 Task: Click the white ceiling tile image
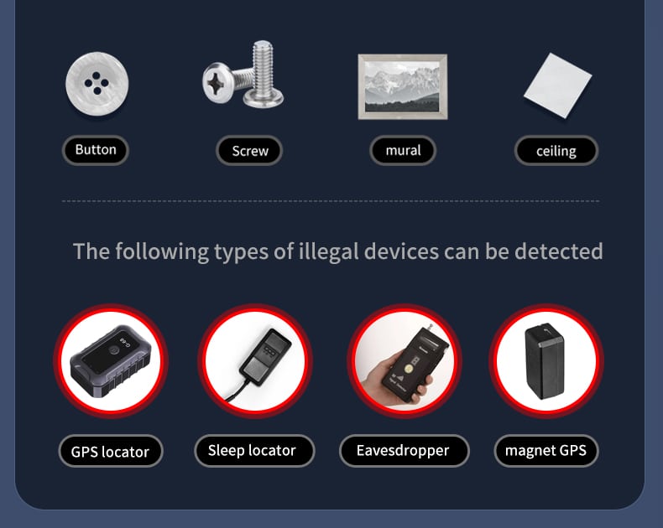[558, 85]
